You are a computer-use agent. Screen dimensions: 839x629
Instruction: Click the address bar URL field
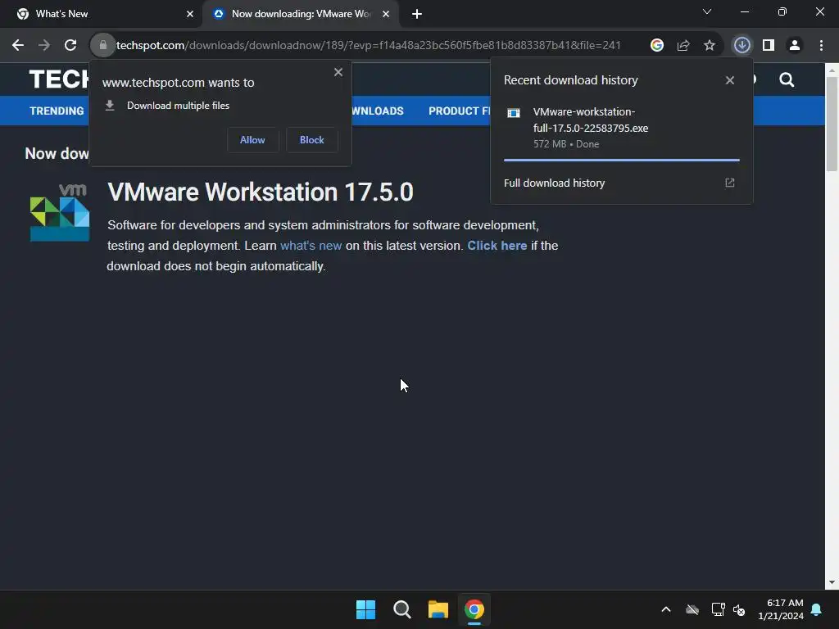coord(368,46)
